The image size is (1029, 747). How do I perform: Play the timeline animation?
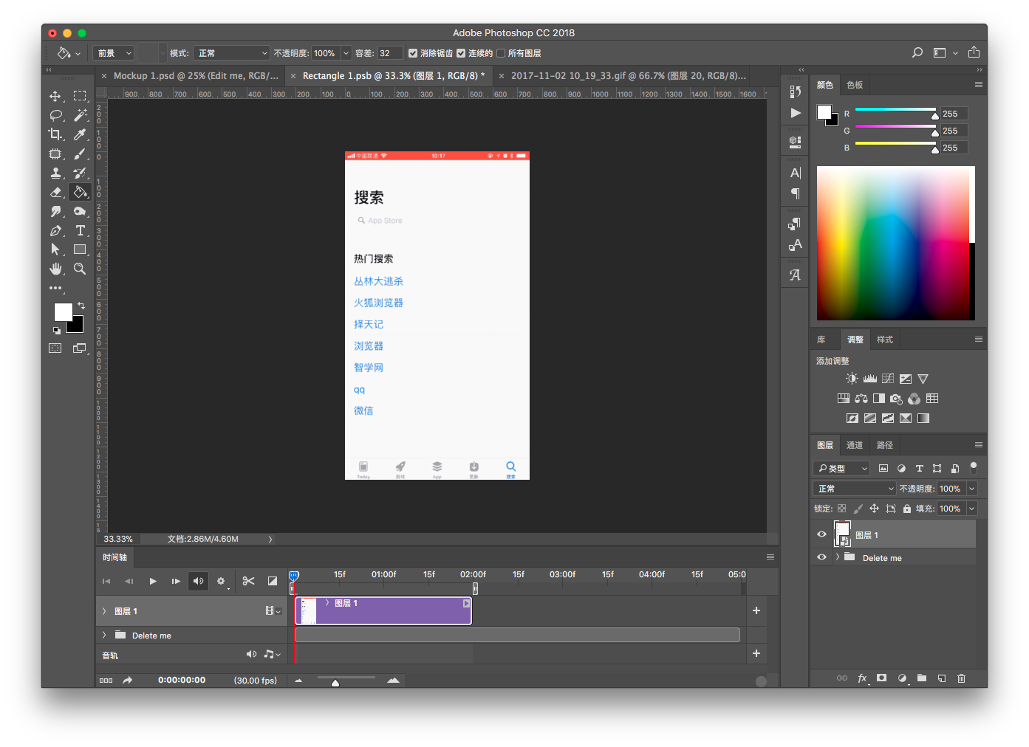coord(153,581)
